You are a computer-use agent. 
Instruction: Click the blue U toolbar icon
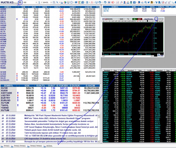click(97, 2)
